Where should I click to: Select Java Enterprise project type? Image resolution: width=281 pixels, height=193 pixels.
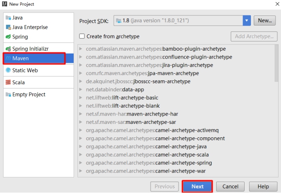pos(38,27)
